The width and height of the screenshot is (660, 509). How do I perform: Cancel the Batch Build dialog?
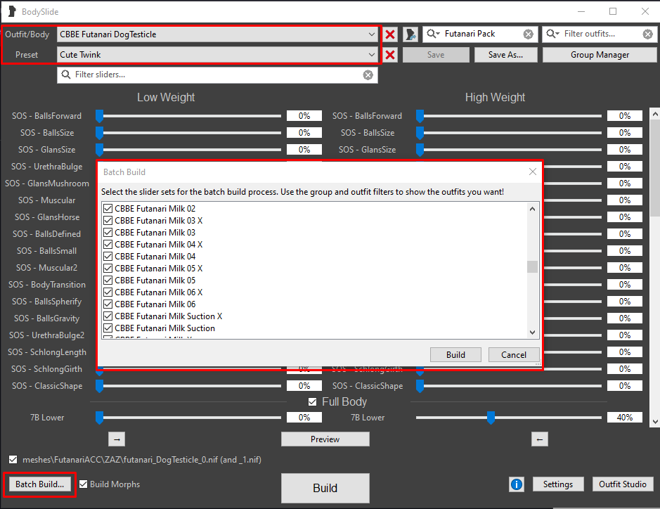(x=514, y=354)
